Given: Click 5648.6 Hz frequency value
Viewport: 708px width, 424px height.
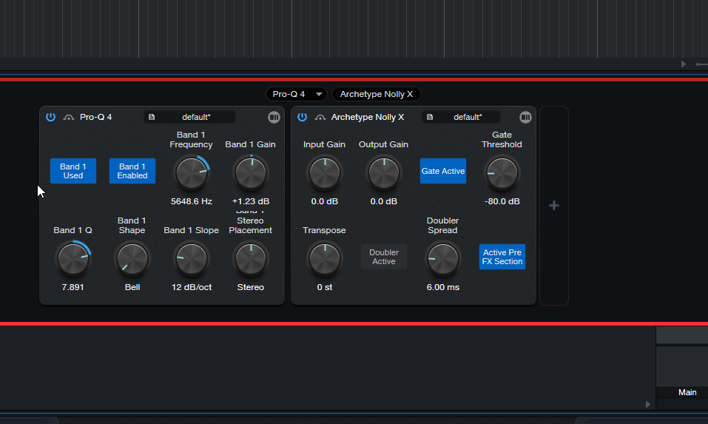Looking at the screenshot, I should pos(192,201).
